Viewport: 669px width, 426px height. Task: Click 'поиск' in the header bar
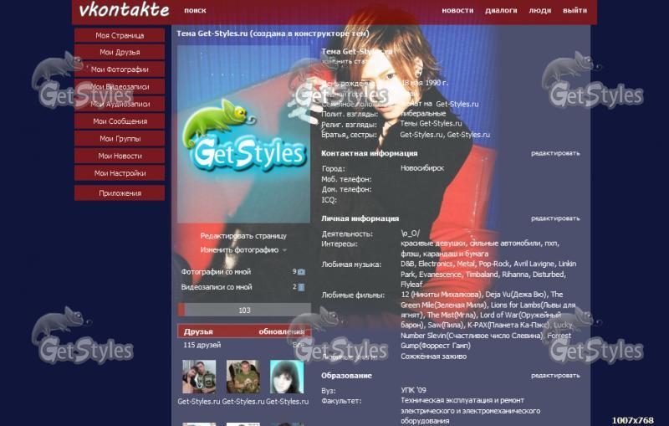pos(195,11)
